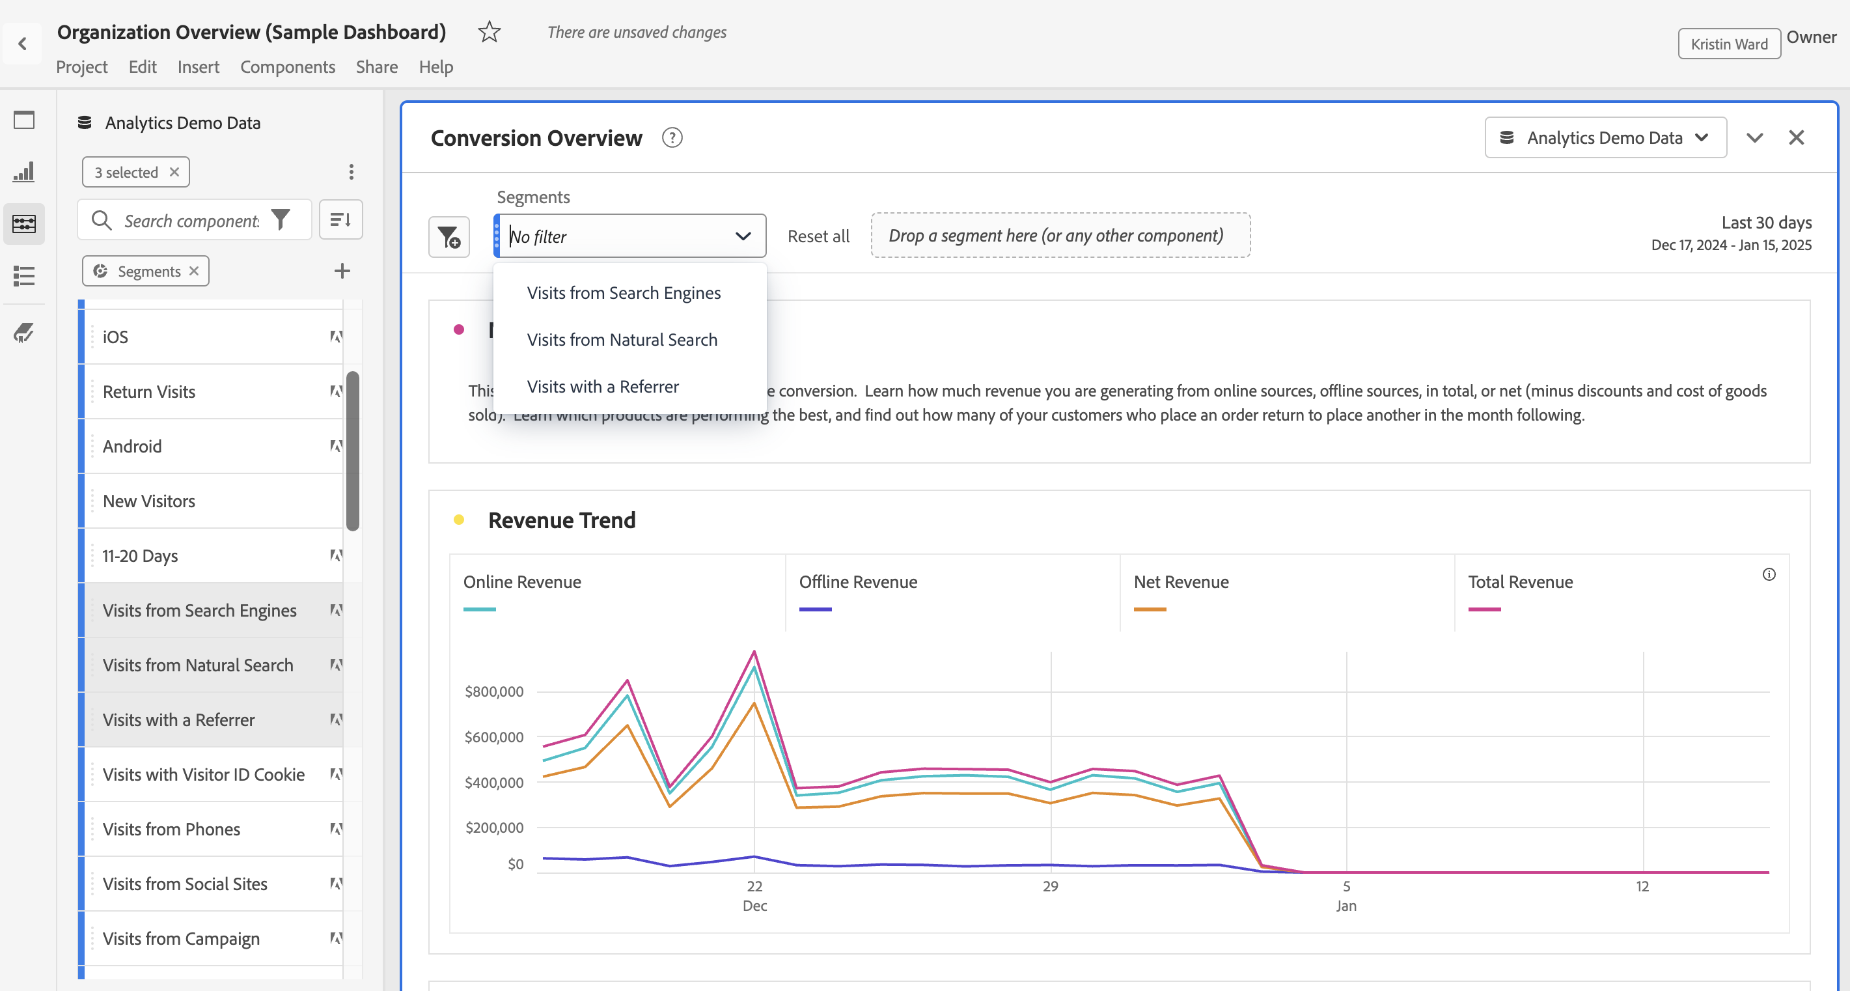The width and height of the screenshot is (1850, 991).
Task: Click the Conversion Overview help icon
Action: point(672,138)
